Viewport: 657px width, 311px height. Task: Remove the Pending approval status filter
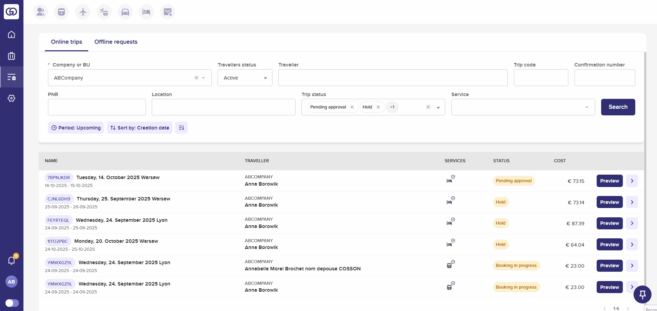pos(352,107)
